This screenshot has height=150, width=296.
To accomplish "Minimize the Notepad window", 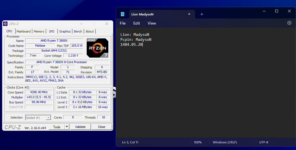I will 264,11.
